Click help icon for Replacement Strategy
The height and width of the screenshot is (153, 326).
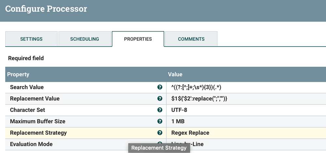coord(160,133)
